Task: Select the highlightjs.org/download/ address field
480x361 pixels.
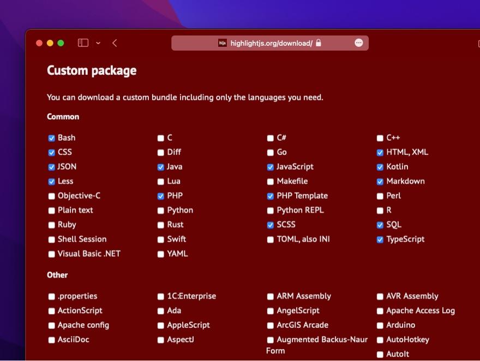Action: (270, 43)
